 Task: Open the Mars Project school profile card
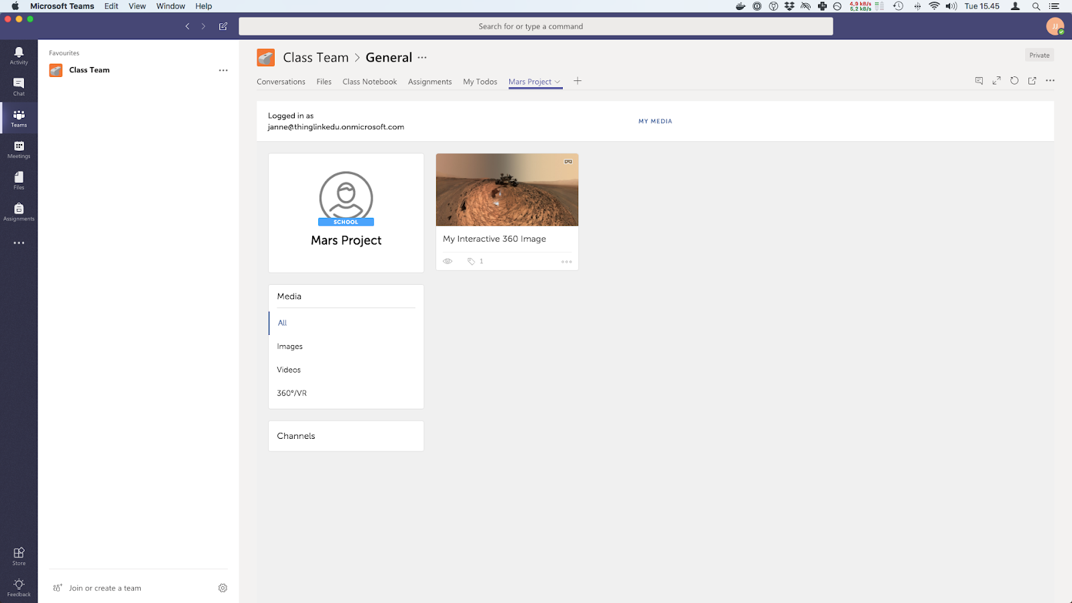(346, 213)
